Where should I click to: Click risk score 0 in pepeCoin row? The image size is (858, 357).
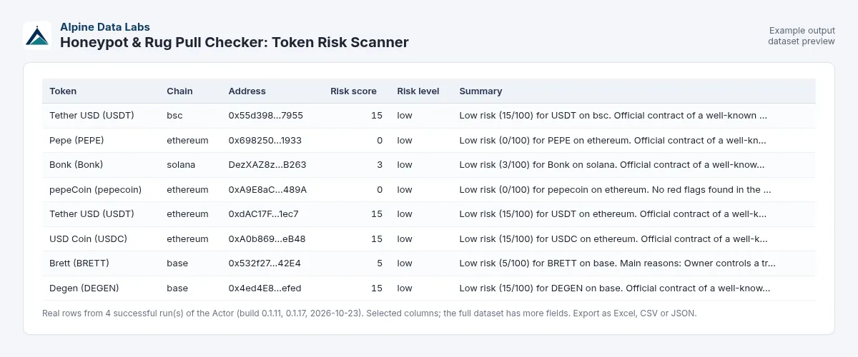tap(380, 190)
